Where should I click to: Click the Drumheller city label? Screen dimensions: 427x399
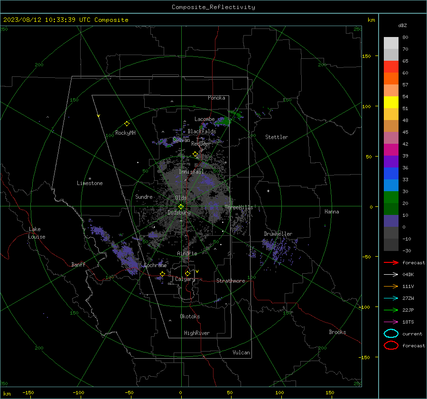(278, 234)
